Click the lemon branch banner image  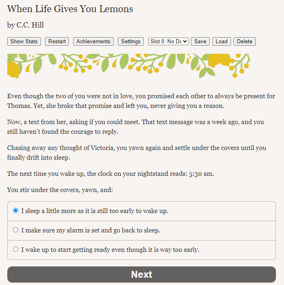pyautogui.click(x=129, y=66)
